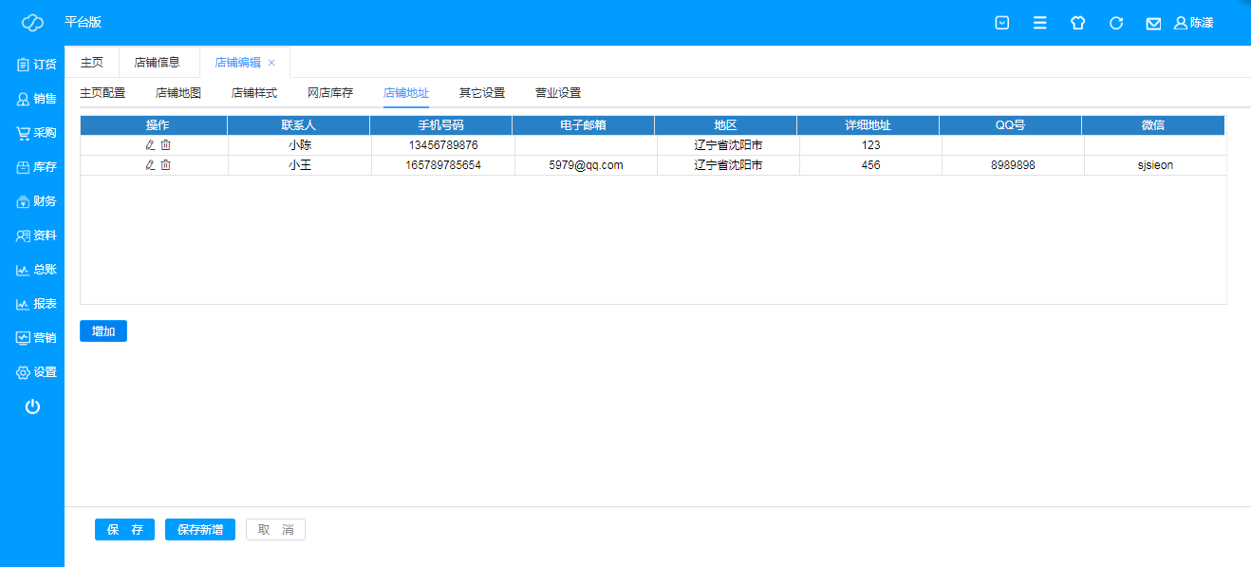Click the T-shirt theme icon
Viewport: 1251px width, 567px height.
1077,23
